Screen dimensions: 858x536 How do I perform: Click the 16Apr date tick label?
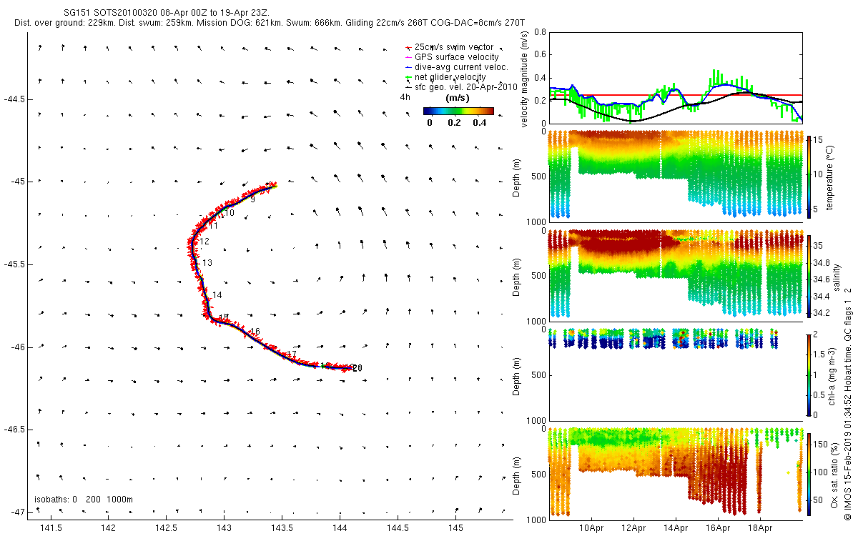[x=718, y=528]
